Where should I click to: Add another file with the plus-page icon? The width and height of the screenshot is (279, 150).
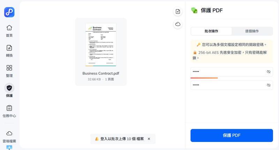pos(178,11)
